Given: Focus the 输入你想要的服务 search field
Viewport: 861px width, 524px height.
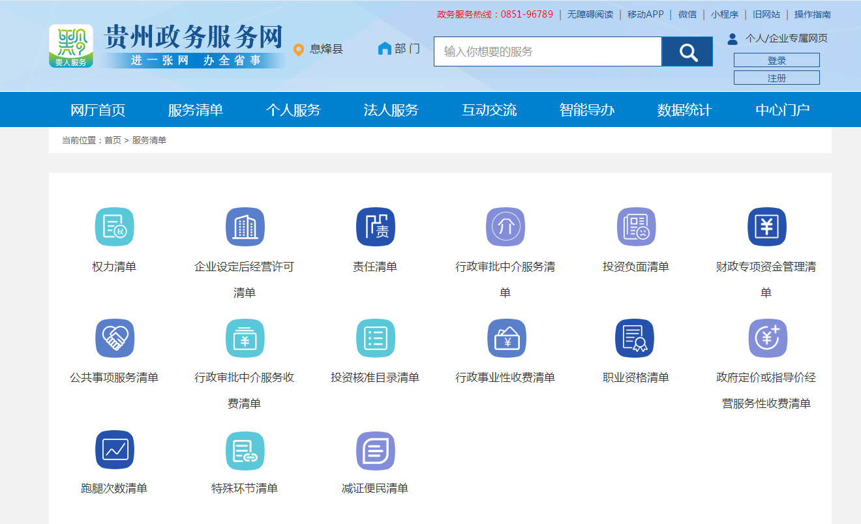Looking at the screenshot, I should point(548,51).
